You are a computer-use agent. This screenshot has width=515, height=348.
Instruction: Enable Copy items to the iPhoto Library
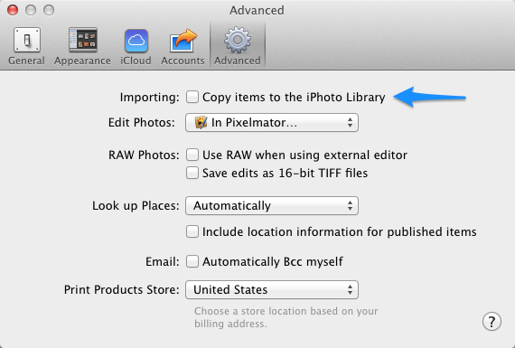point(192,97)
